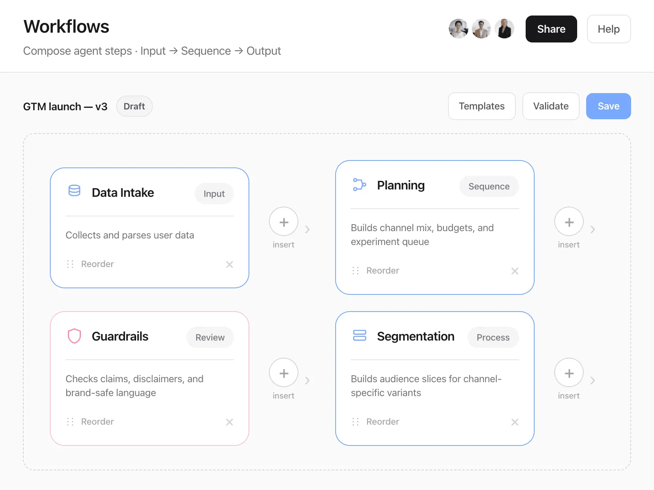Remove the Guardrails step
This screenshot has width=654, height=490.
[x=230, y=422]
